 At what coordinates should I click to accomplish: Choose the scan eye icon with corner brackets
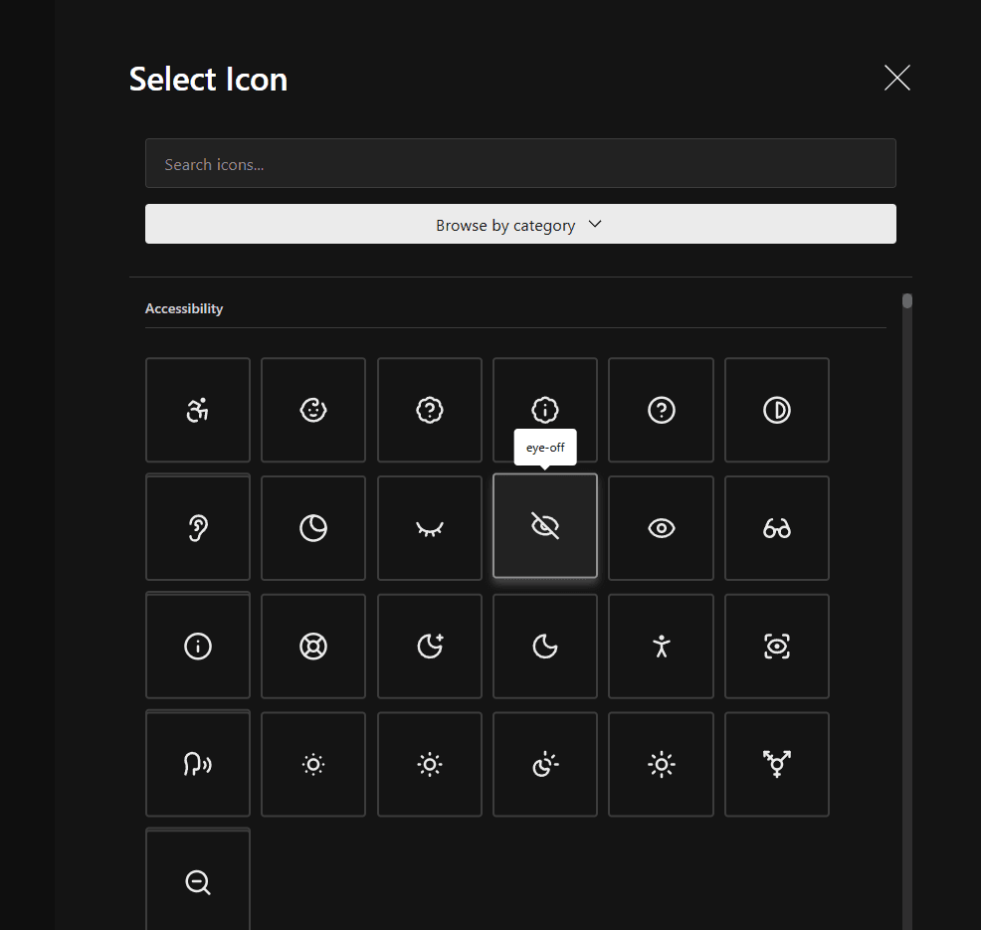click(777, 647)
